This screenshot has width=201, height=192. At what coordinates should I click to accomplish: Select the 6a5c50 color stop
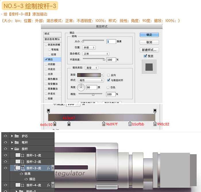click(x=55, y=124)
